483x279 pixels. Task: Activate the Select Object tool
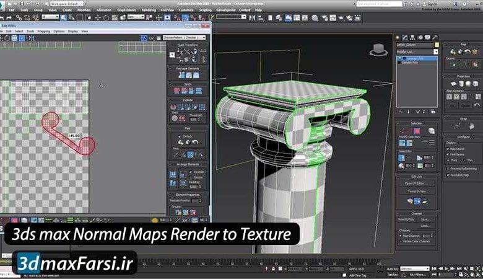63,17
